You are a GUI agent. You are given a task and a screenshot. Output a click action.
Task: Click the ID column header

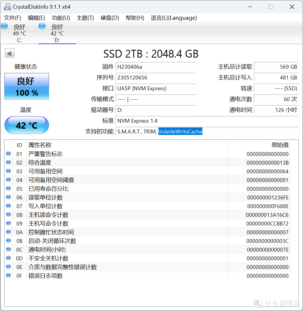coord(19,145)
